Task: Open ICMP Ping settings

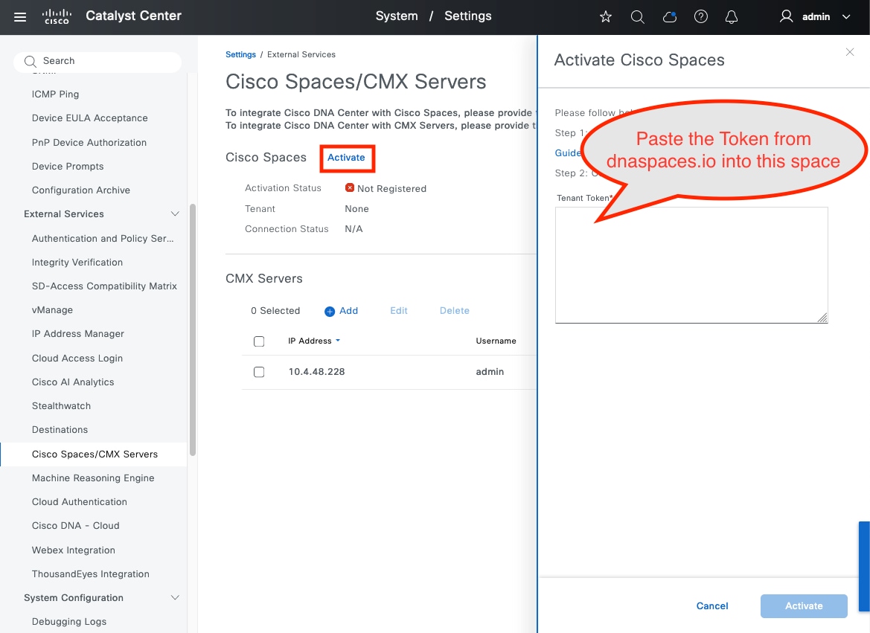Action: click(56, 94)
